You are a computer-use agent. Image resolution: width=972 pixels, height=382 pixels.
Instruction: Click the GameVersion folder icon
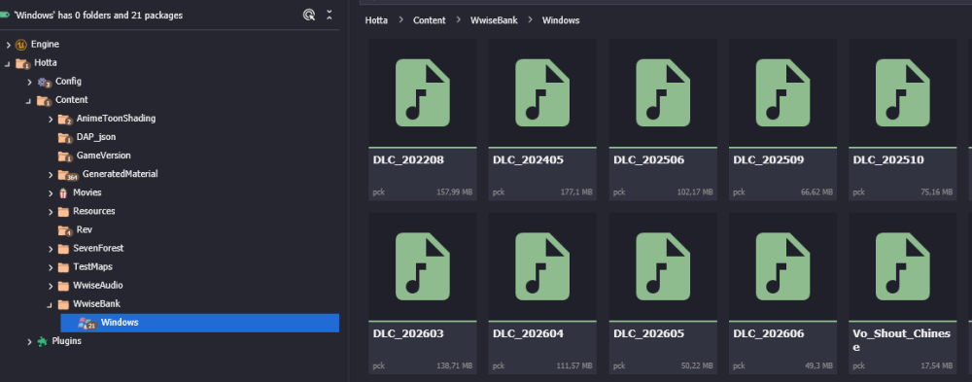pyautogui.click(x=65, y=156)
